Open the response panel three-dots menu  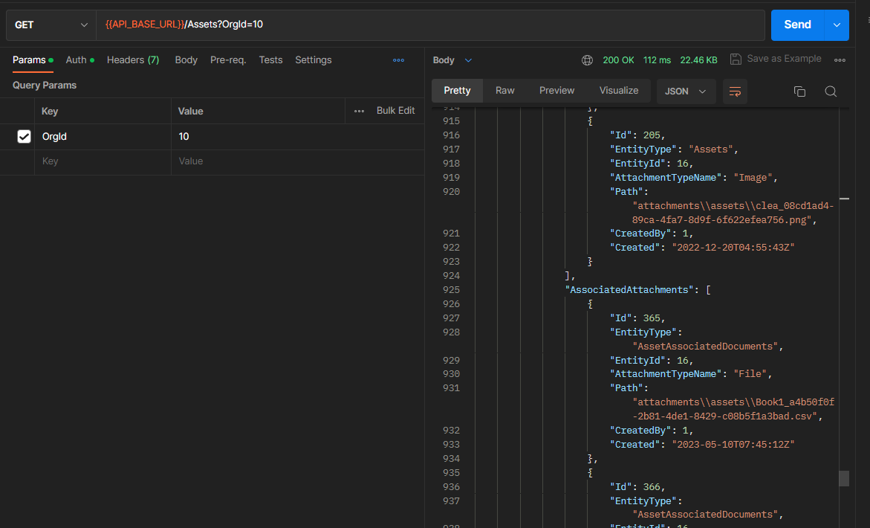pos(840,60)
